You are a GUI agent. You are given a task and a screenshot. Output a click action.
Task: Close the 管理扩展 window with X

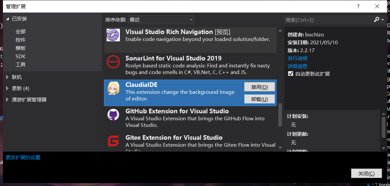377,6
